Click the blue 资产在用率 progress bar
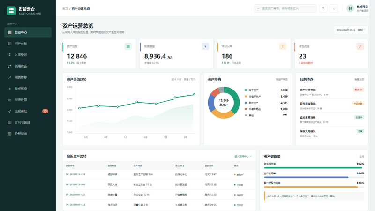Viewport: 375px width, 211px height. coord(314,178)
